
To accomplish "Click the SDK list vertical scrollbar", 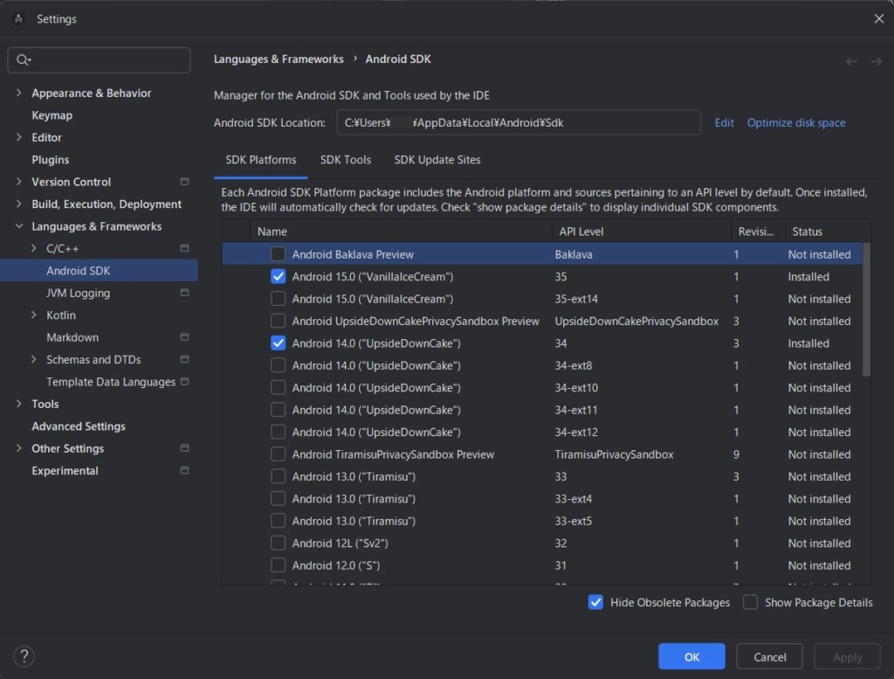I will click(x=867, y=310).
